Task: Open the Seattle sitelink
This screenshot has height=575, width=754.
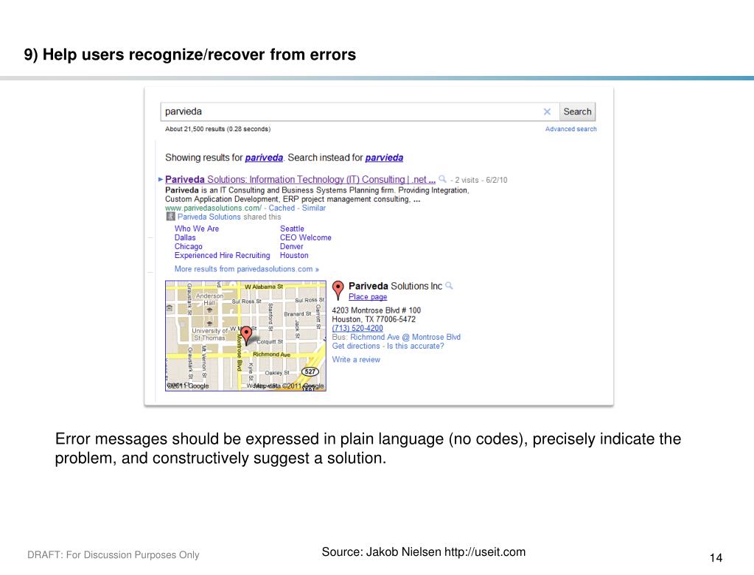Action: [292, 229]
